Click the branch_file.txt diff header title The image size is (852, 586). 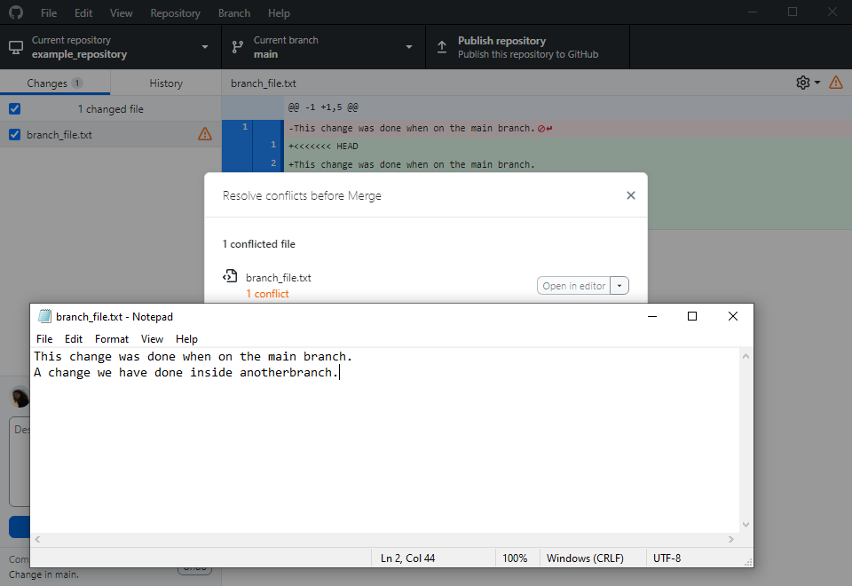(264, 83)
